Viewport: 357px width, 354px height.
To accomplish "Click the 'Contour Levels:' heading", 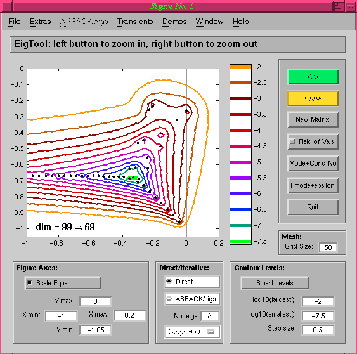I will (x=259, y=268).
